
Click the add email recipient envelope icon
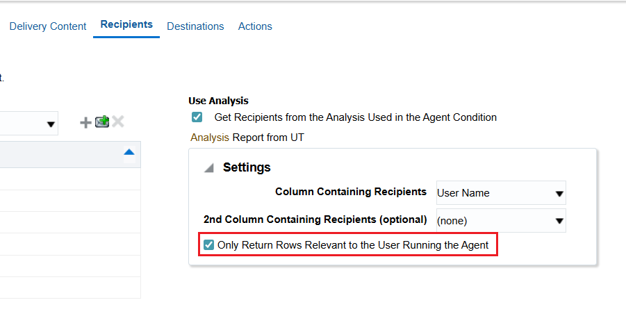[102, 122]
